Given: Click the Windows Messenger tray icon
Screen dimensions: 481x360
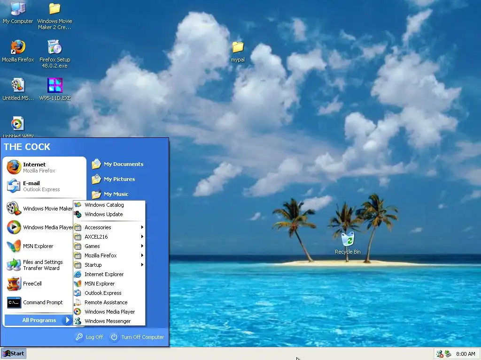Looking at the screenshot, I should [440, 354].
